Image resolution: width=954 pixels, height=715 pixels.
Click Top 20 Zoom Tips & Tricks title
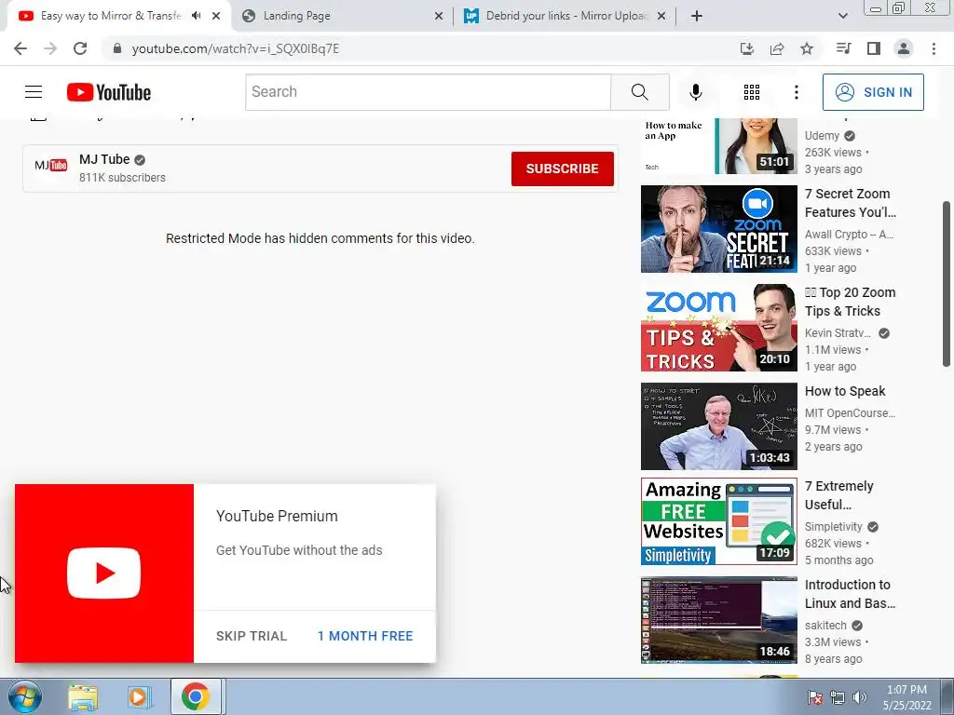[x=850, y=302]
